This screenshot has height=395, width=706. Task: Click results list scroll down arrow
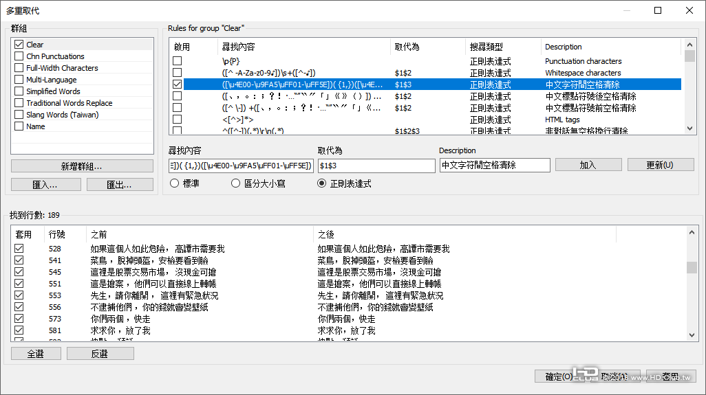692,335
